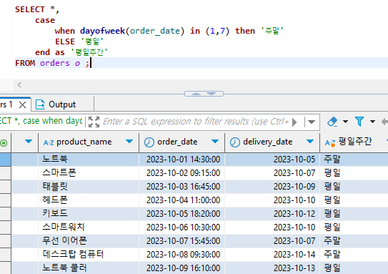The width and height of the screenshot is (388, 274).
Task: Select order date 2023-10-02 09:15:00
Action: [x=182, y=173]
